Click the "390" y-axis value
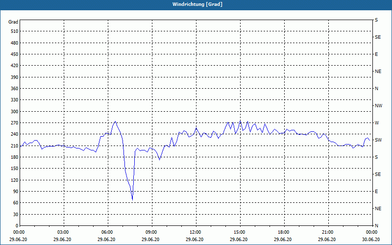392x245 pixels. 15,77
